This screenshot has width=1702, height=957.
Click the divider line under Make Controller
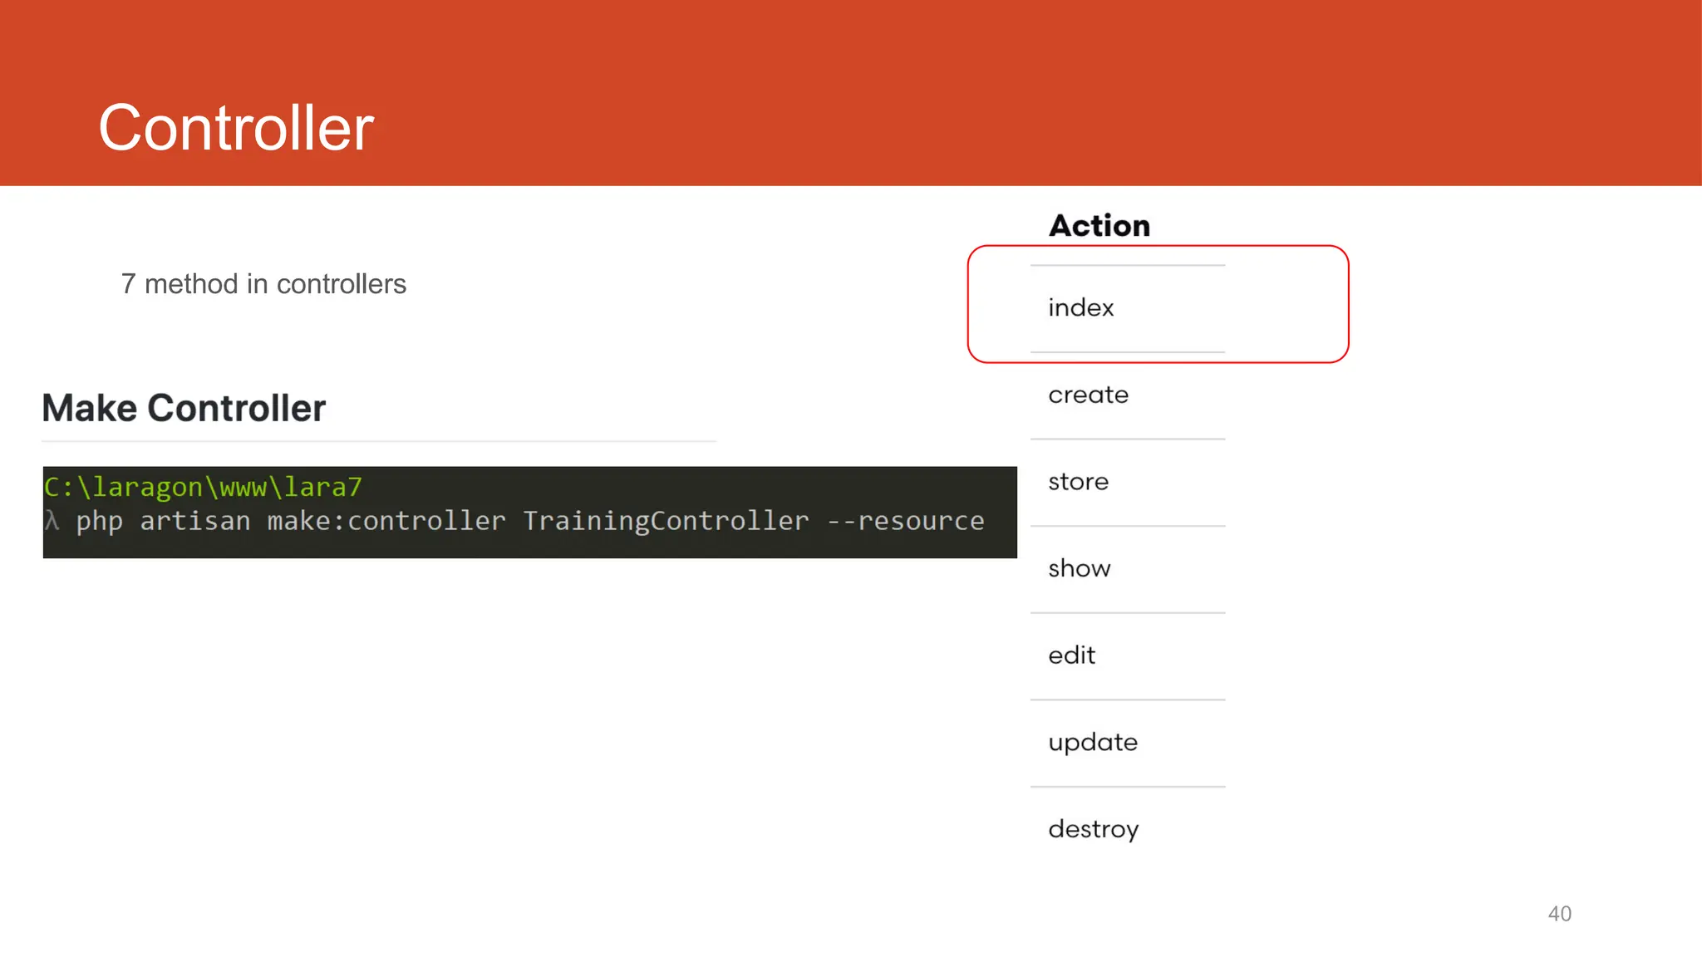point(379,441)
